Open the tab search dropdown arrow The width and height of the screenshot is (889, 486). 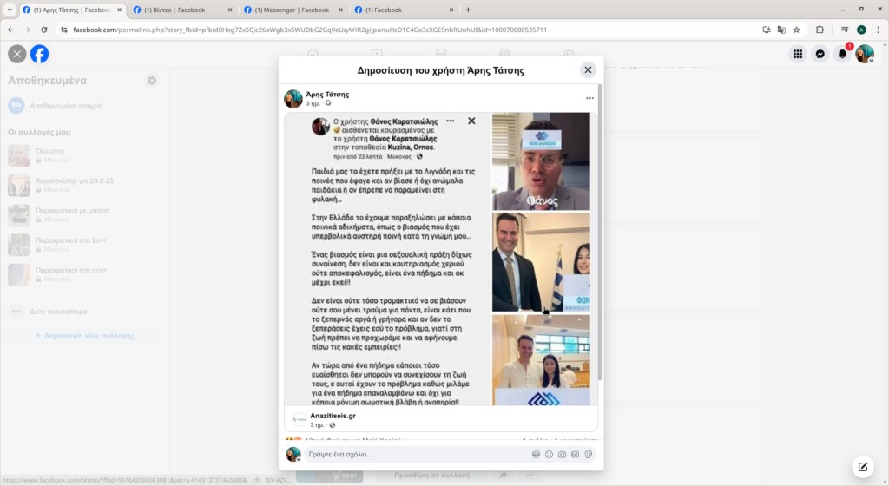coord(10,10)
